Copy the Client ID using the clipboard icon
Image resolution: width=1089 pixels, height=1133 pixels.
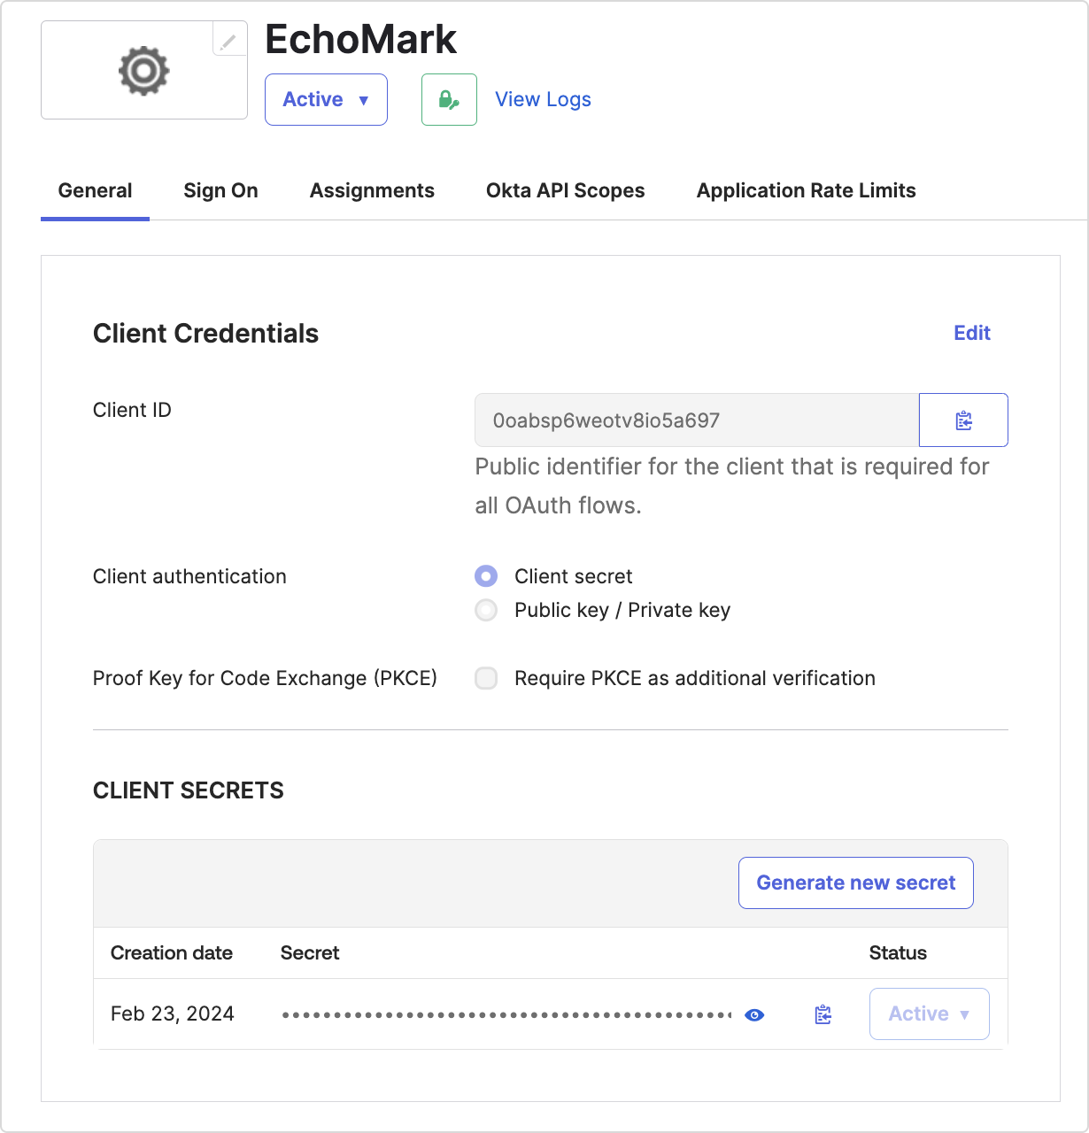963,420
